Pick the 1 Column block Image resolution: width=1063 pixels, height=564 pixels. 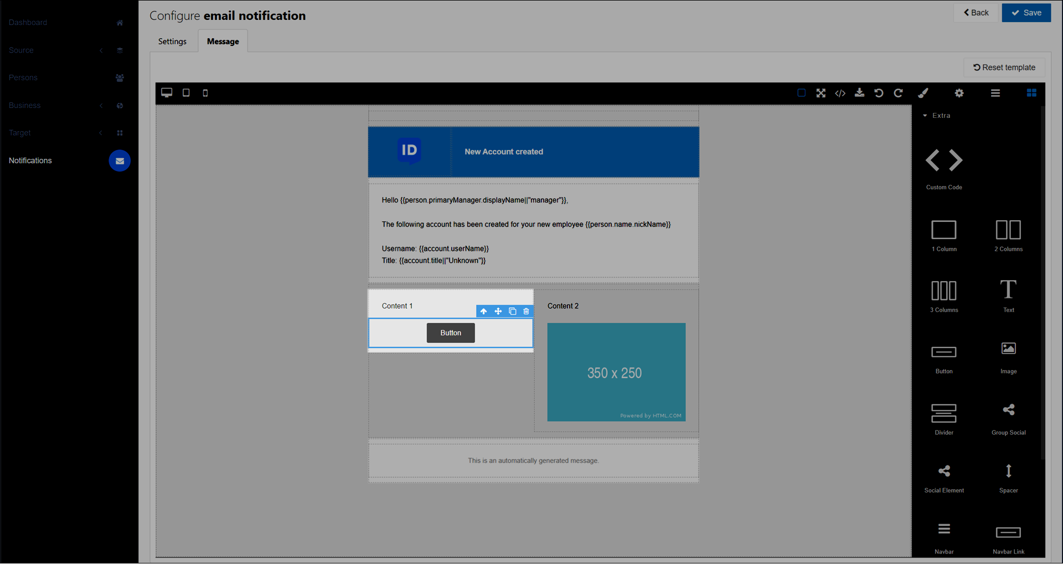coord(944,235)
